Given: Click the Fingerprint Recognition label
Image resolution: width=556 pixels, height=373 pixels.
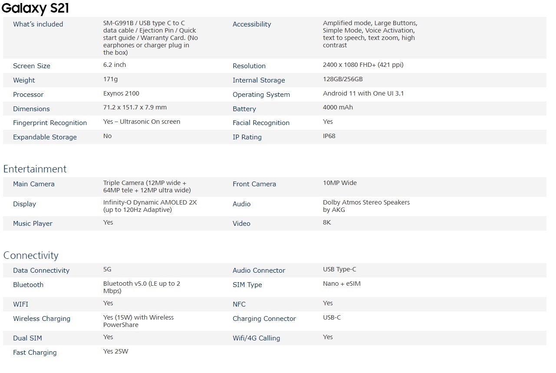Looking at the screenshot, I should tap(50, 123).
